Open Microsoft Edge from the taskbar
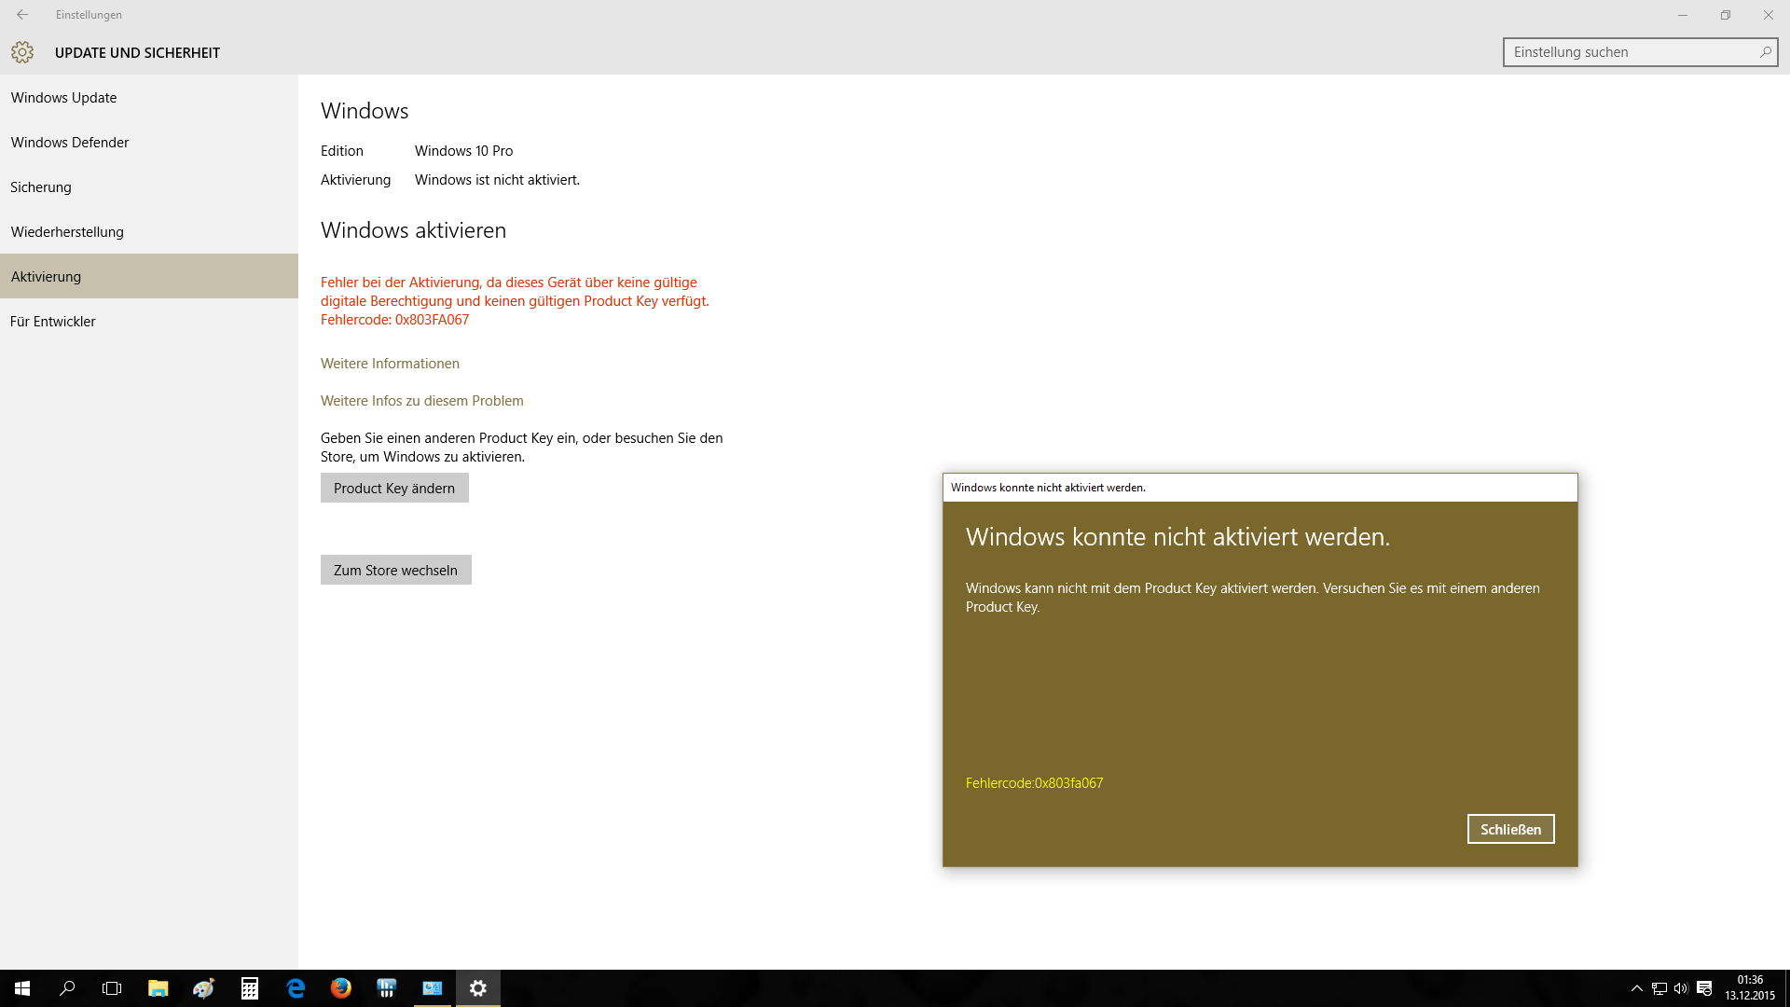Viewport: 1790px width, 1007px height. point(296,988)
